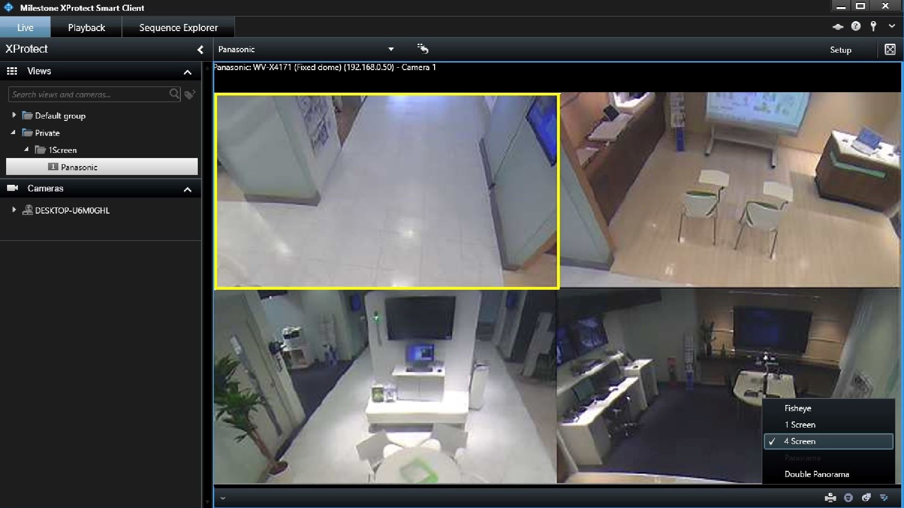Click the camera settings wrench icon
This screenshot has height=508, width=904.
884,498
